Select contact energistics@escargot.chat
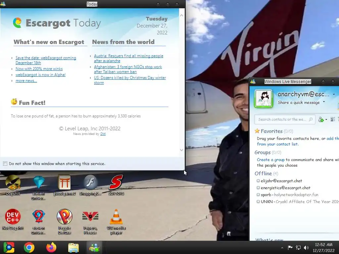This screenshot has height=254, width=339. click(x=285, y=188)
